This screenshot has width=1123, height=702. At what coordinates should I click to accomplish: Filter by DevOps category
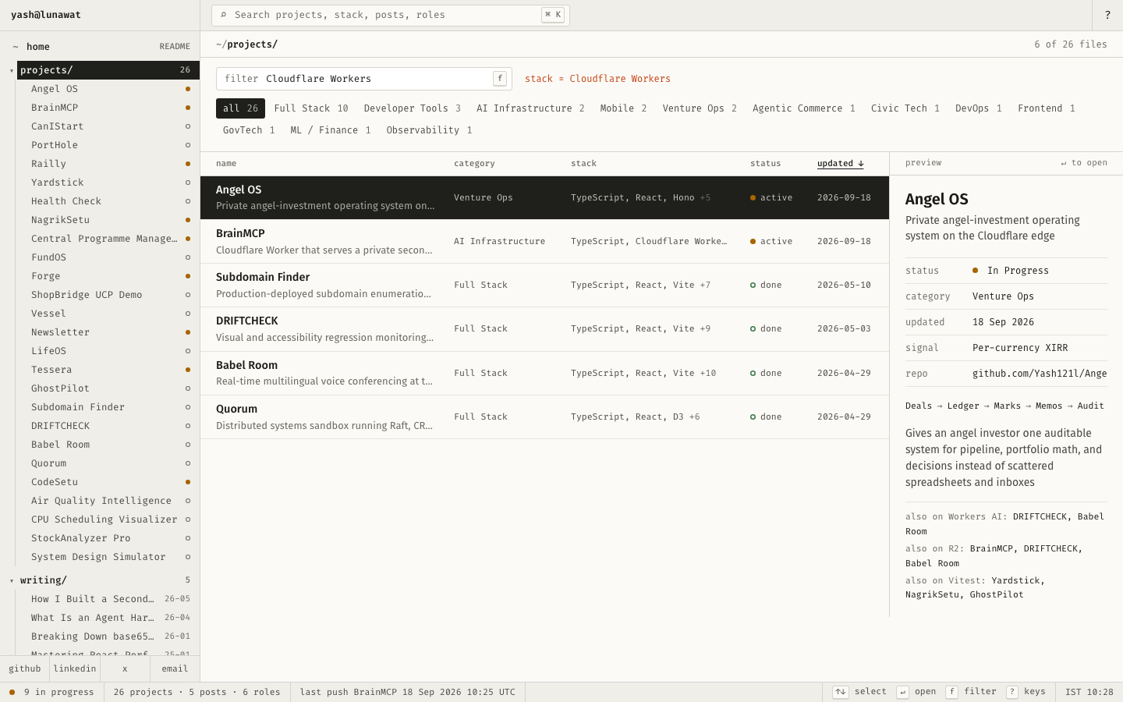(x=979, y=108)
